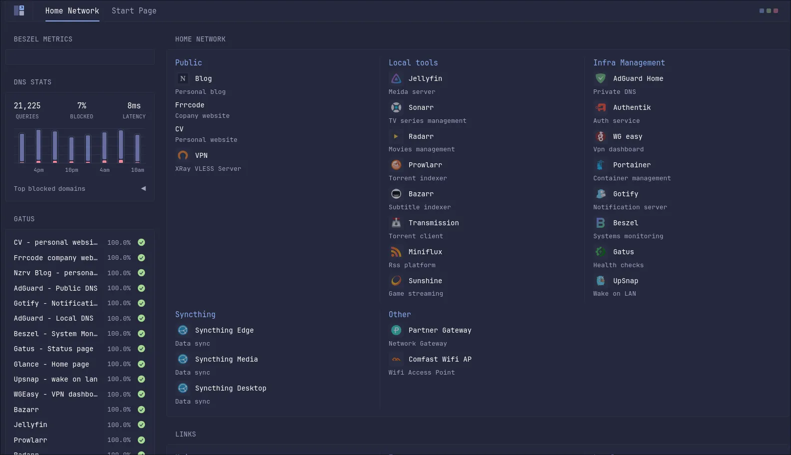Click the Syncthing Media icon
Screen dimensions: 791x455
[x=183, y=359]
